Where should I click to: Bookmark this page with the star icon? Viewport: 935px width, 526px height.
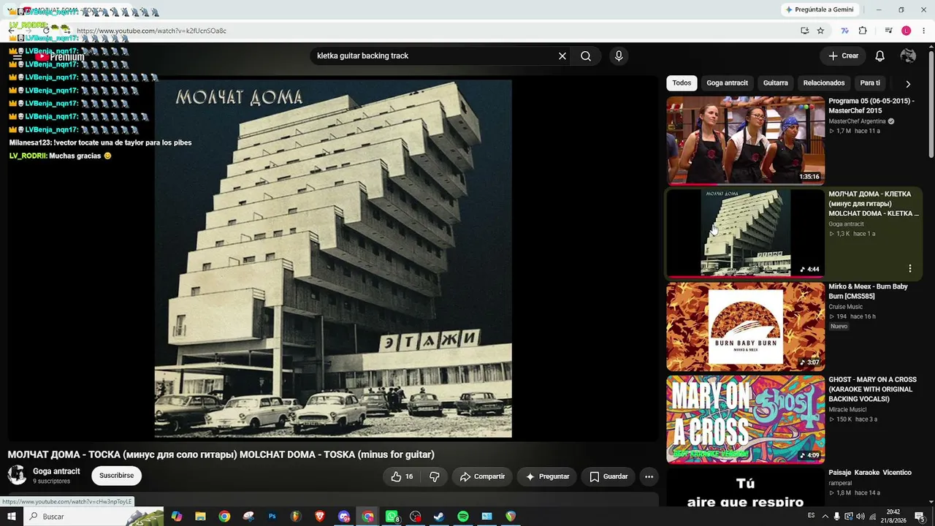pos(820,31)
